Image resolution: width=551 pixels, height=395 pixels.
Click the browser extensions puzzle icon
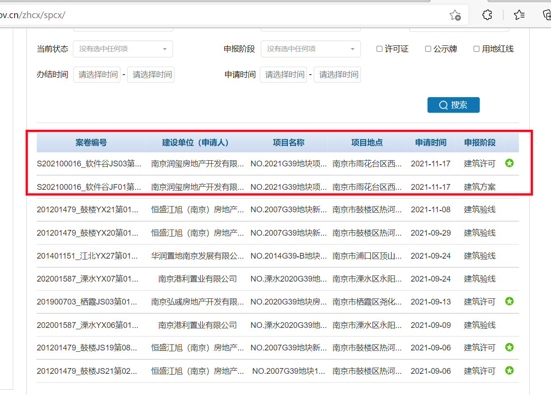pyautogui.click(x=487, y=15)
